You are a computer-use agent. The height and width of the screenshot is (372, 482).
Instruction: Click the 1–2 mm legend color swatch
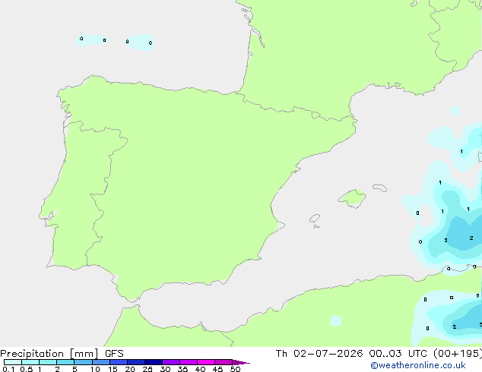[48, 362]
